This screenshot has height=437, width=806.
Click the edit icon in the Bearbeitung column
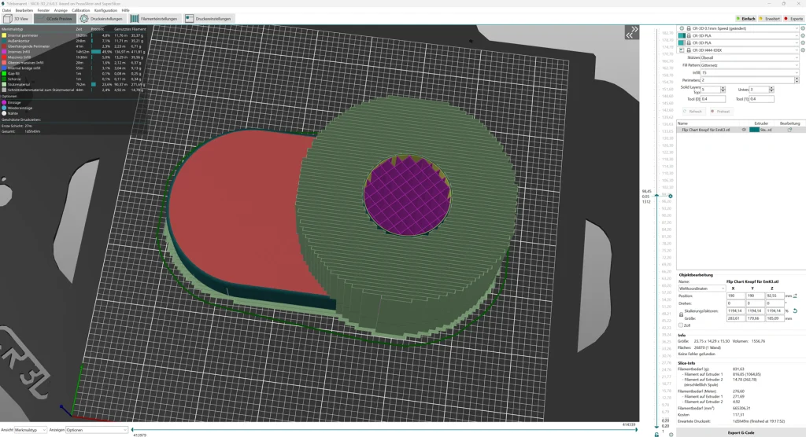tap(789, 130)
